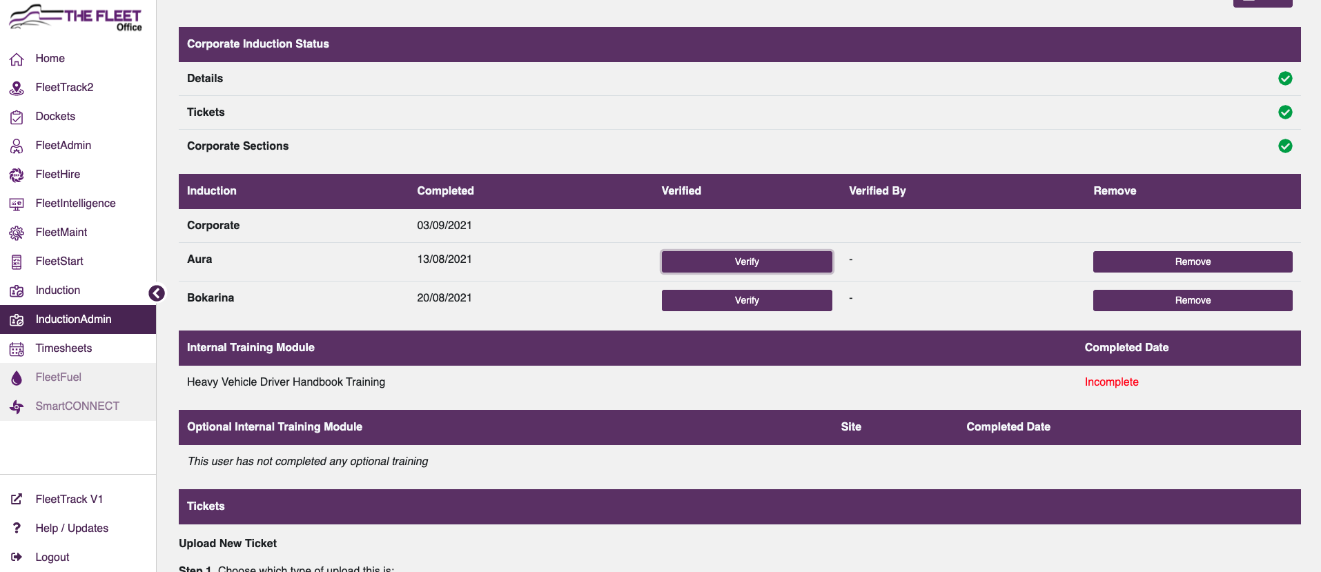
Task: Click the Induction badge icon
Action: pos(17,291)
